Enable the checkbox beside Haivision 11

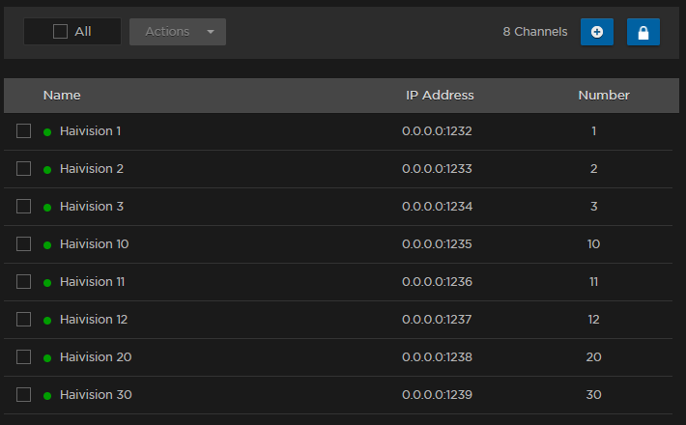(x=24, y=282)
